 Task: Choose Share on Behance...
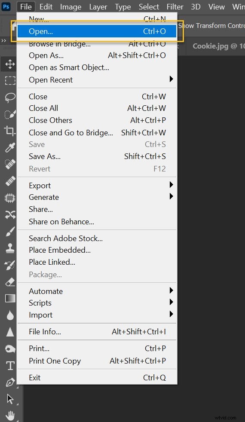coord(97,222)
